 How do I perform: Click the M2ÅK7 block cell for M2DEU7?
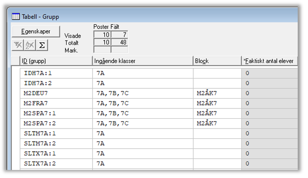[217, 93]
